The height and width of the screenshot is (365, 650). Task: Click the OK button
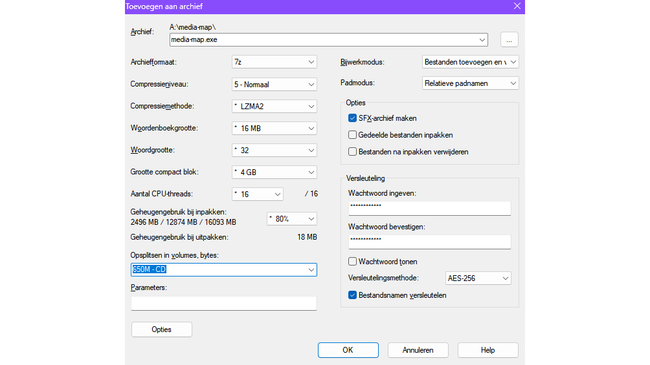pos(348,350)
